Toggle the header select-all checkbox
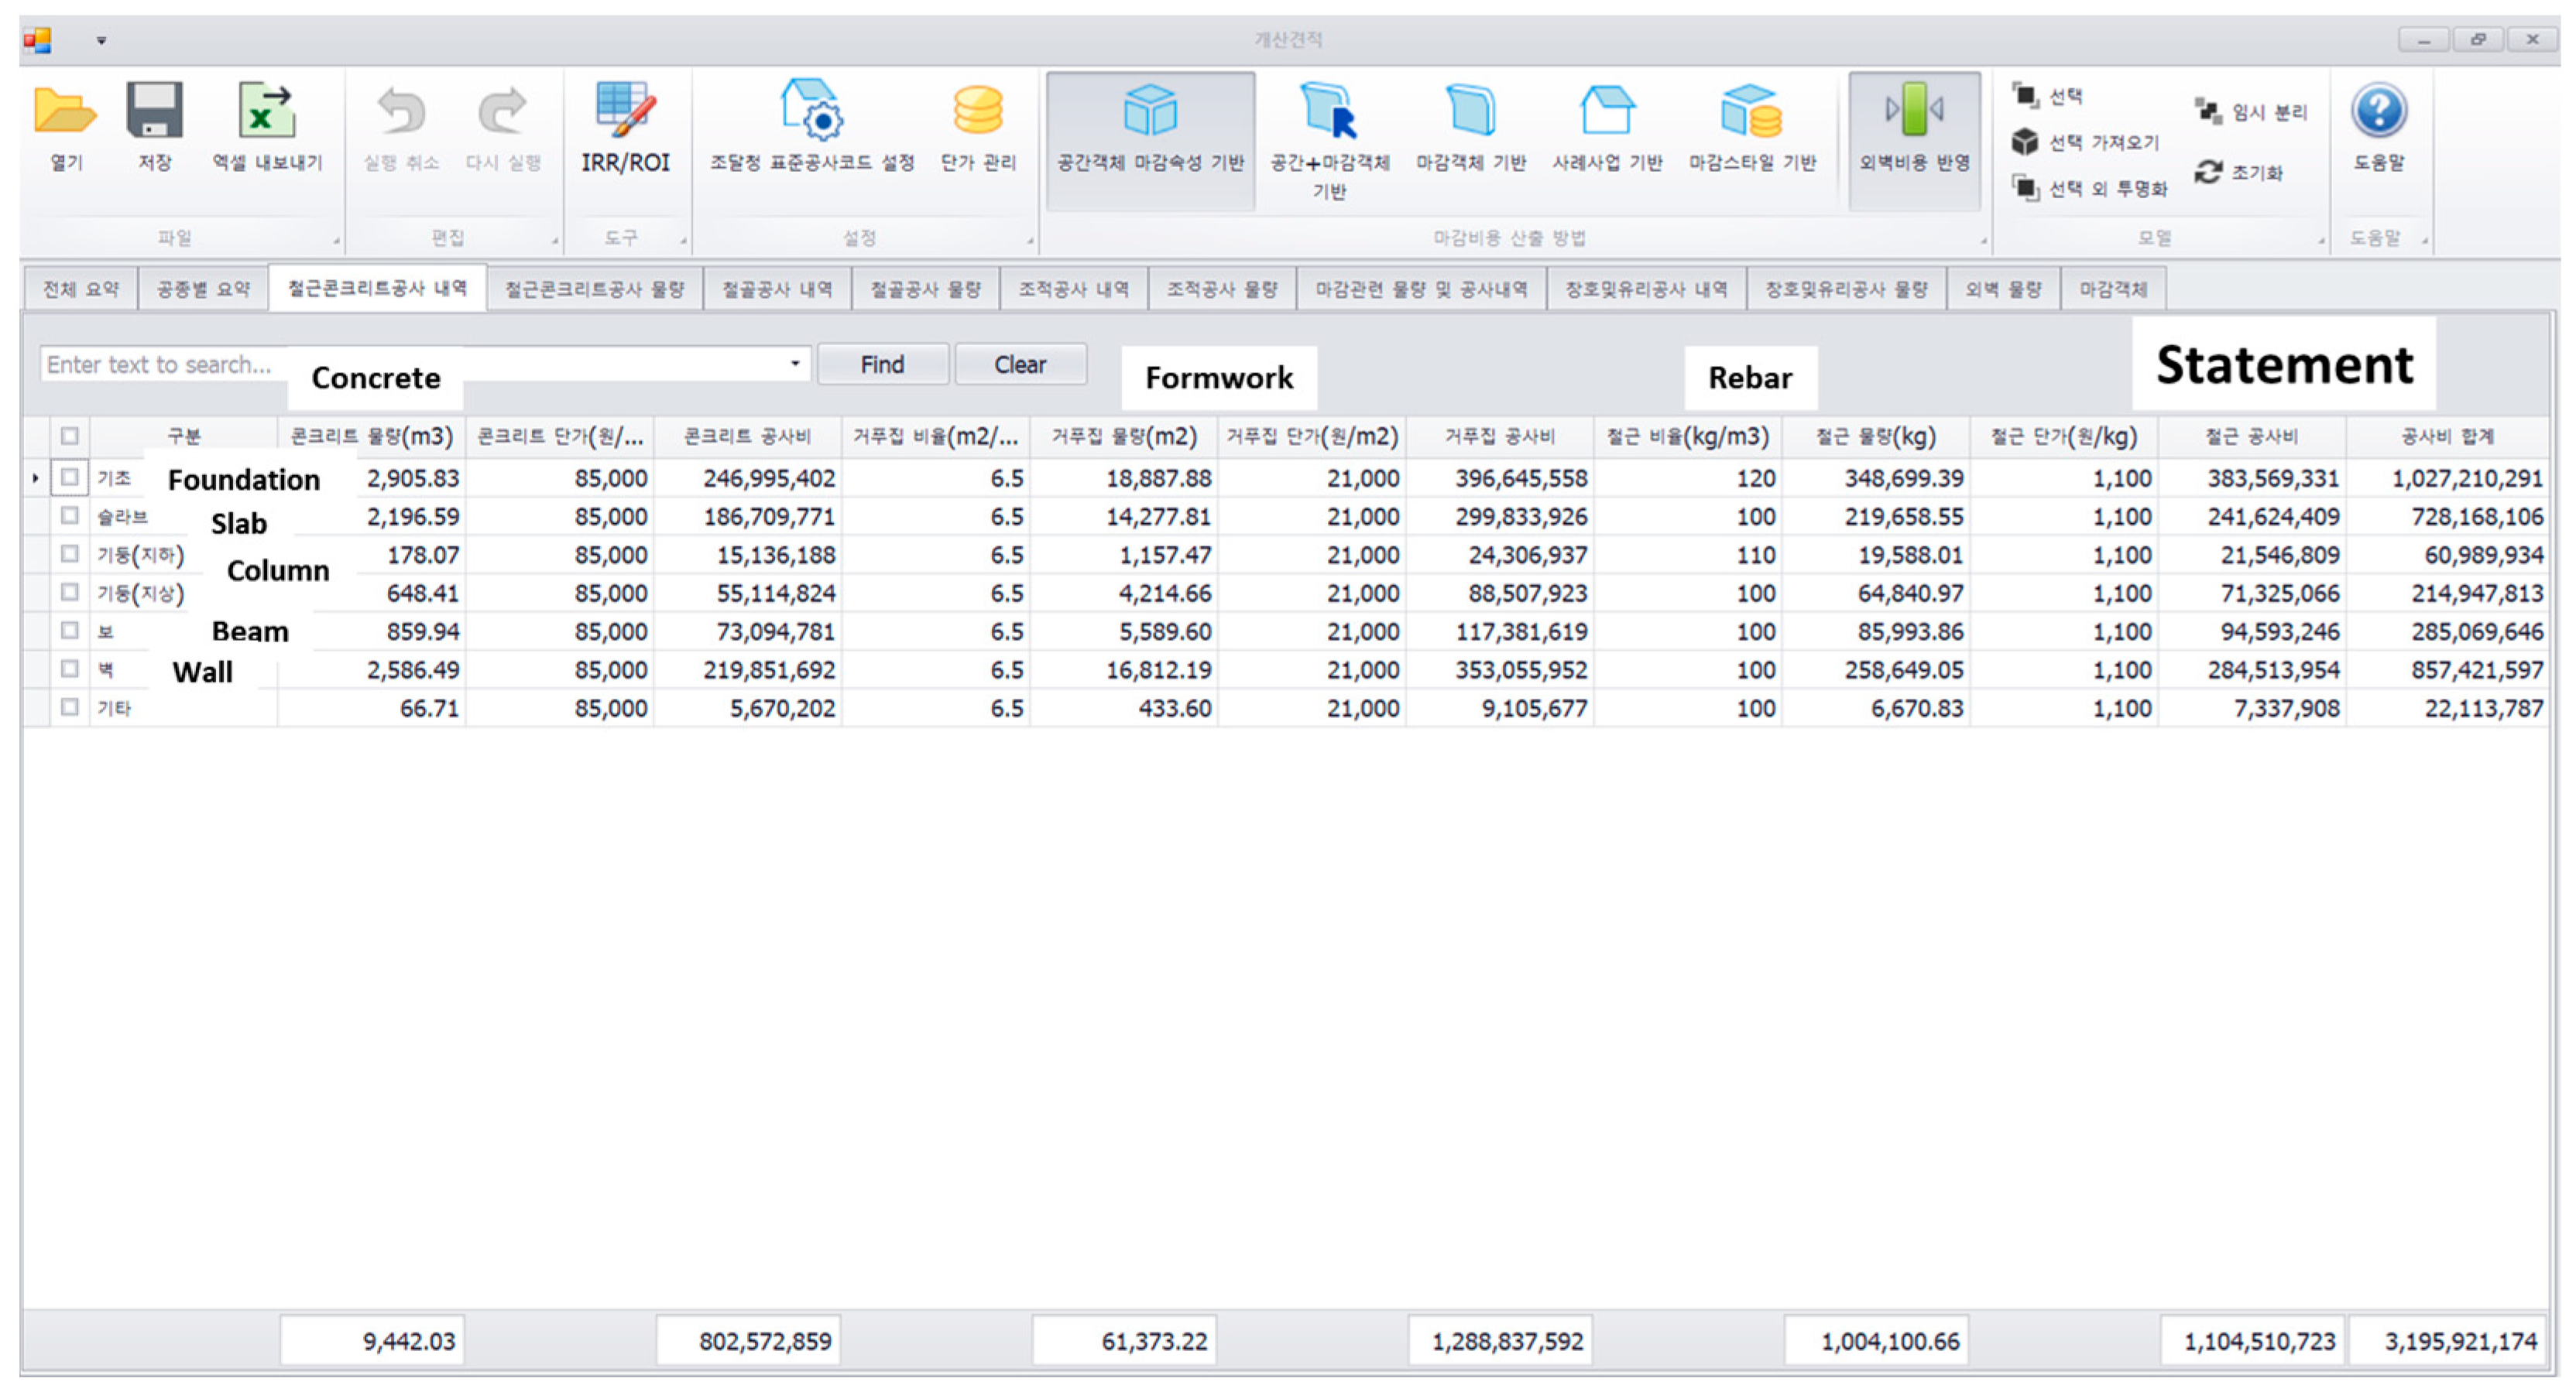 70,436
